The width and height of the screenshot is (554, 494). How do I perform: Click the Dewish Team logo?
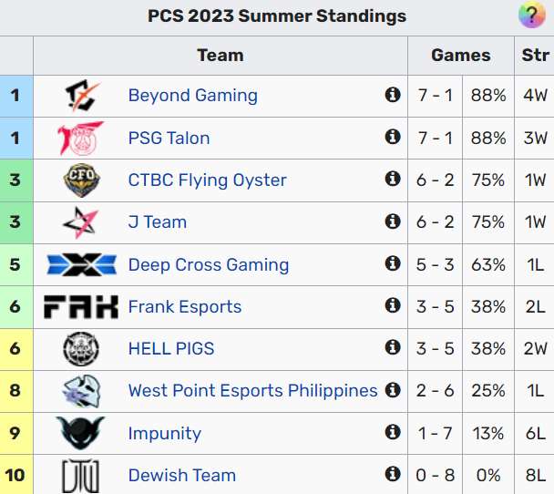(81, 475)
